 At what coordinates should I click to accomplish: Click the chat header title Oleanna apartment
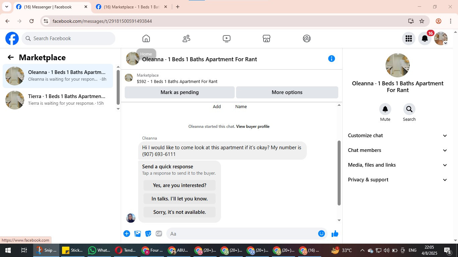click(199, 59)
